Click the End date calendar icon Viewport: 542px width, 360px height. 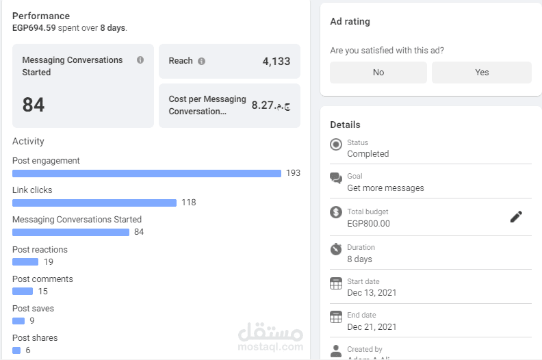[336, 317]
